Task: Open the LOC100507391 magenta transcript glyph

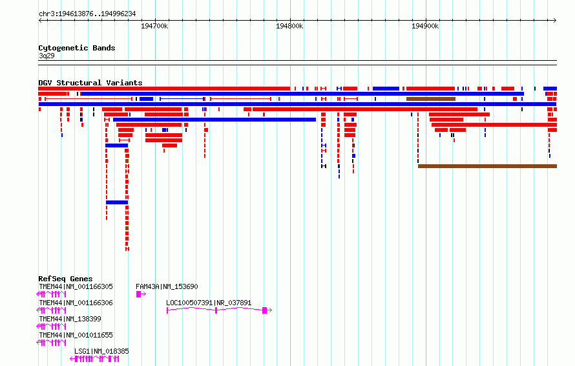Action: coord(219,310)
